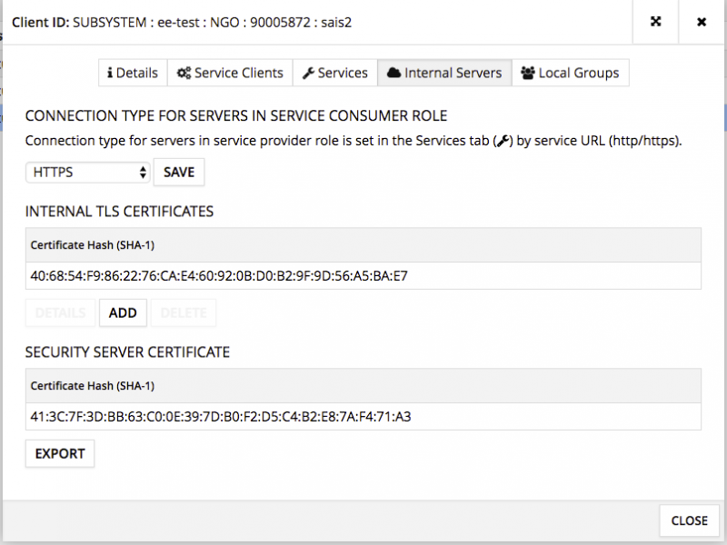Screen dimensions: 727x545
Task: Click the X icon in dialog header
Action: click(x=702, y=22)
